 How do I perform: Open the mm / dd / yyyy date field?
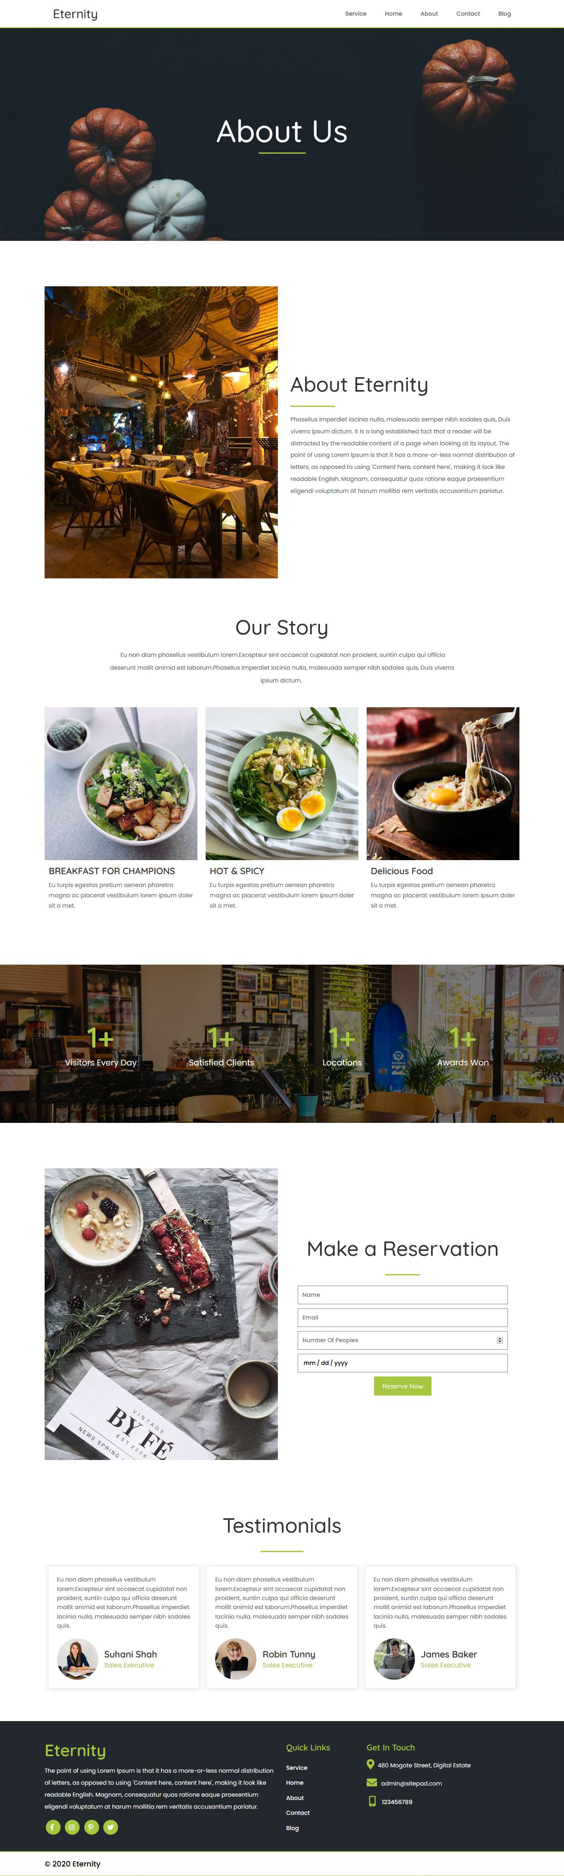(x=403, y=1362)
